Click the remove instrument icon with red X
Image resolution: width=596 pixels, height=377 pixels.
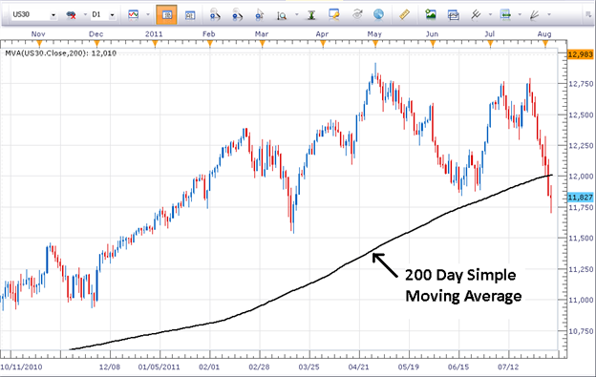[x=71, y=15]
